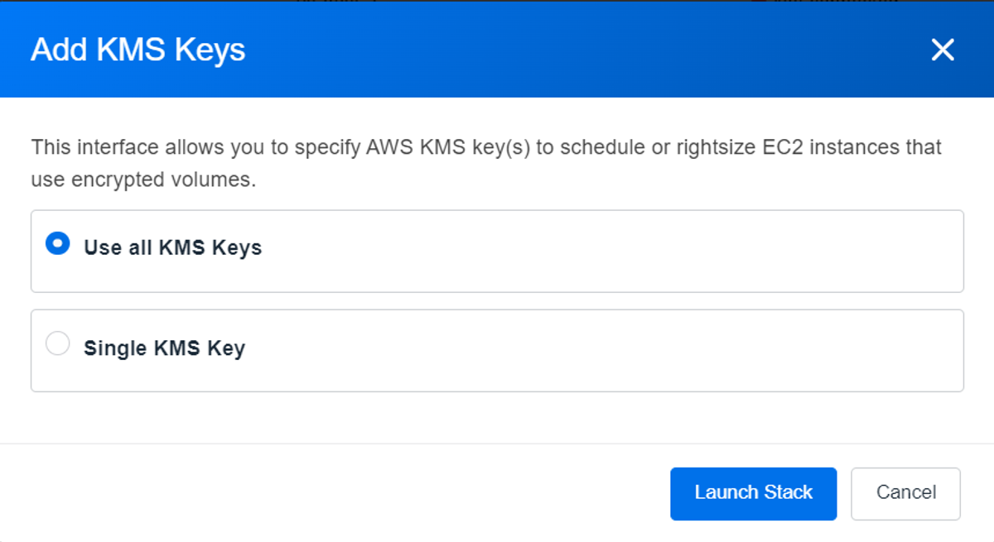The width and height of the screenshot is (994, 542).
Task: Click the 'Single KMS Key' label text
Action: 164,348
